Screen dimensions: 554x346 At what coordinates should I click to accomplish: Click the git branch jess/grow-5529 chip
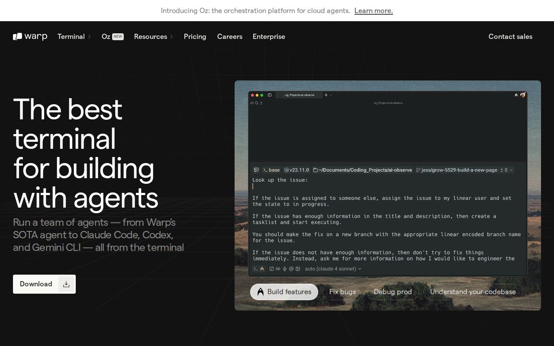(457, 170)
